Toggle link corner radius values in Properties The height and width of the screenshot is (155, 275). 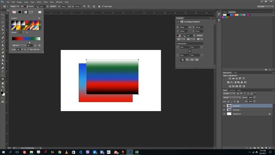(x=190, y=51)
